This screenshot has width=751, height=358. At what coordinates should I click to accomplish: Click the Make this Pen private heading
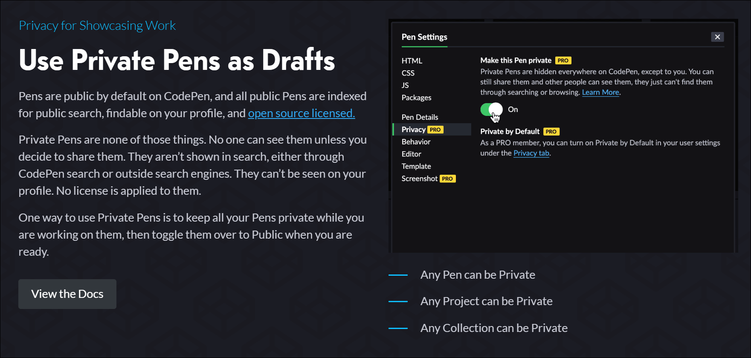516,61
